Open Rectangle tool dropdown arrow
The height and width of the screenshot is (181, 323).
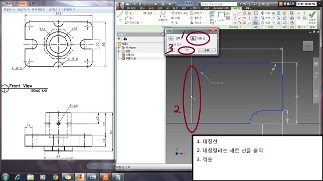point(141,22)
